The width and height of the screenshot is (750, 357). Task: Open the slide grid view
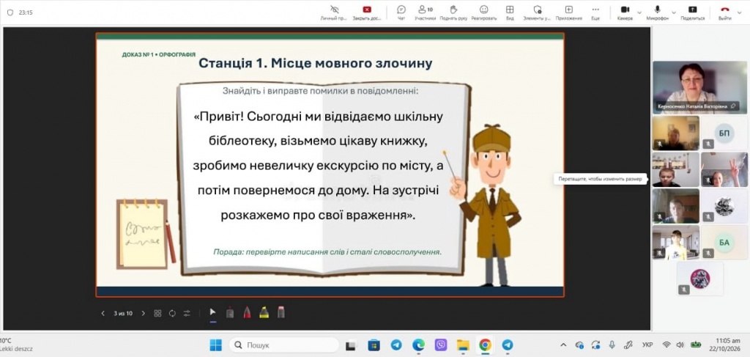pos(157,314)
